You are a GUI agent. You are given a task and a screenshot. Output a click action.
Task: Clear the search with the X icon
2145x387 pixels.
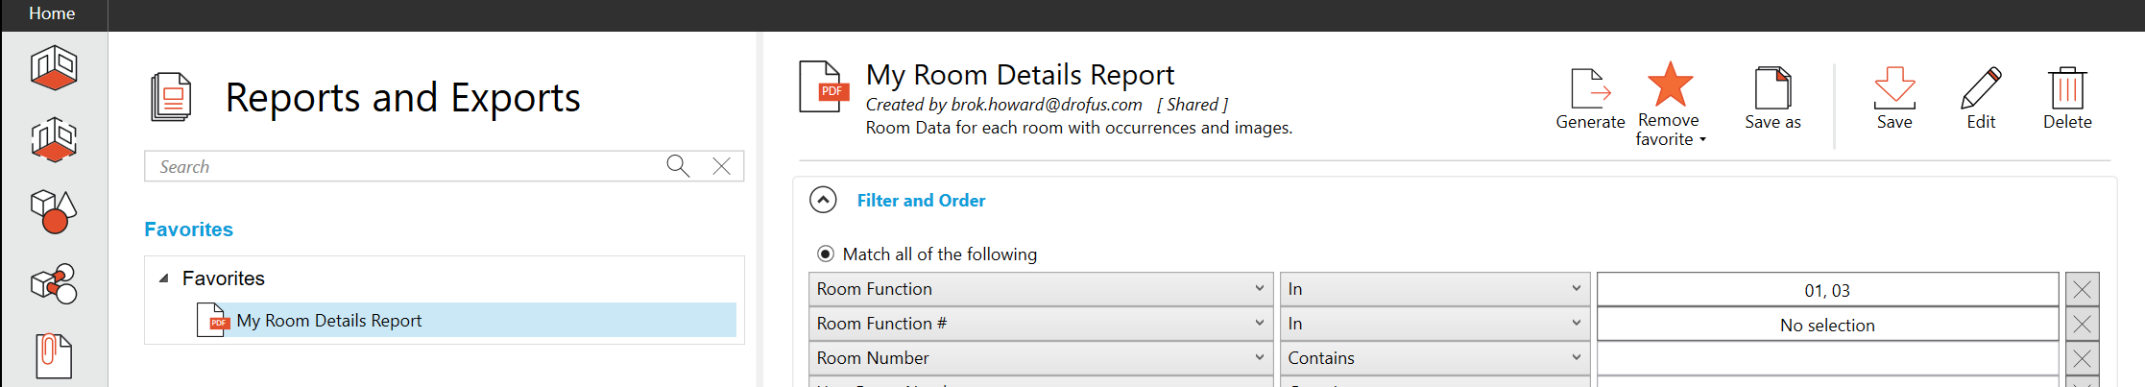click(x=721, y=166)
